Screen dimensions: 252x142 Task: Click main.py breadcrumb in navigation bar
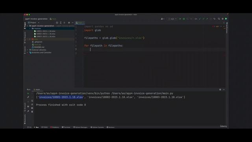pyautogui.click(x=53, y=19)
